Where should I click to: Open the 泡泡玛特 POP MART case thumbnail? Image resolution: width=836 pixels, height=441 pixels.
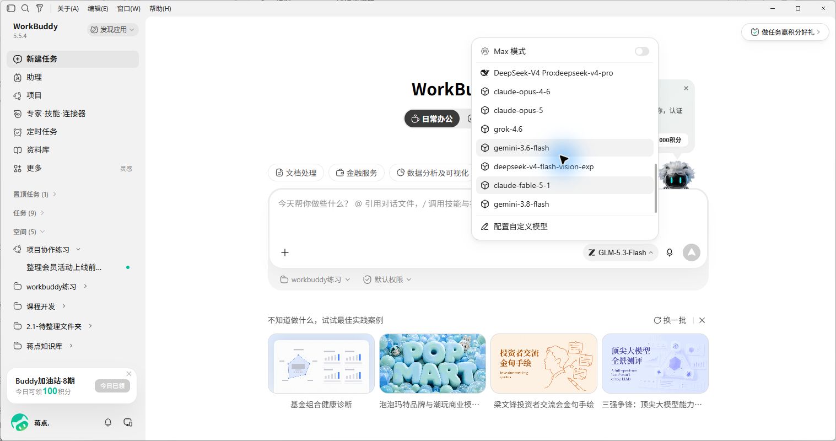click(433, 364)
